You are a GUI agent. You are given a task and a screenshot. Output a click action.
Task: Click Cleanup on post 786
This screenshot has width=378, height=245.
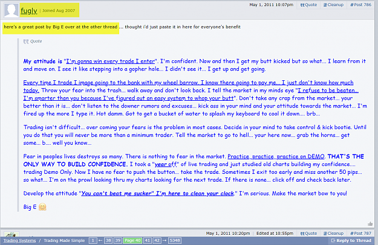click(x=333, y=5)
